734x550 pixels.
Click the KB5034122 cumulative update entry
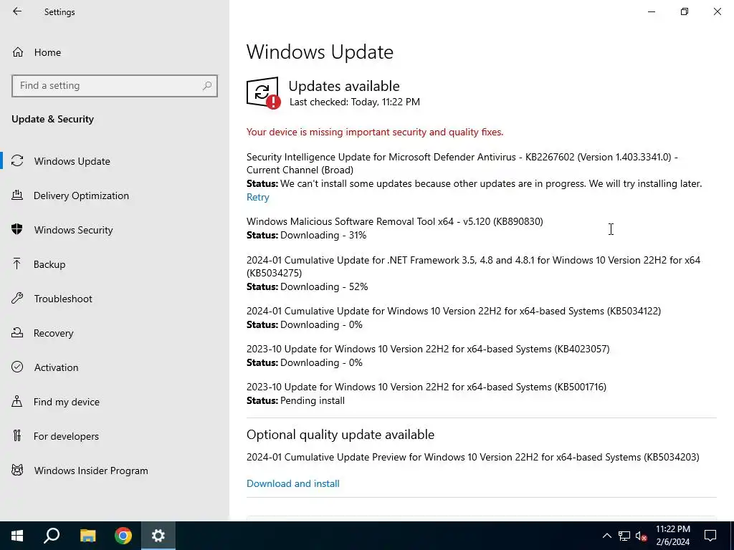pyautogui.click(x=454, y=311)
